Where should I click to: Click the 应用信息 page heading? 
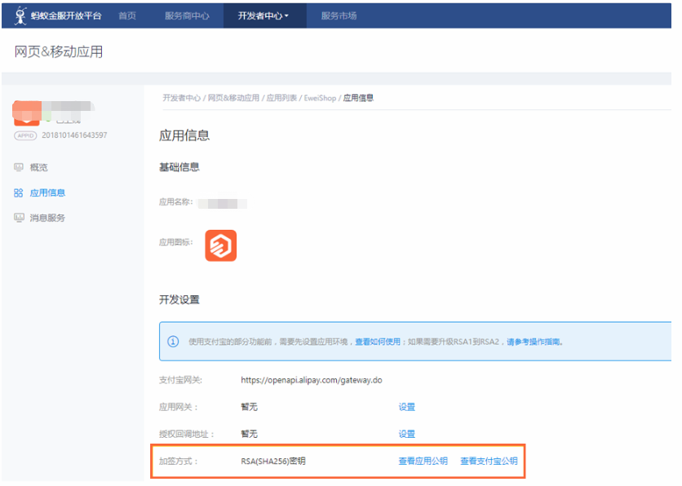pyautogui.click(x=184, y=135)
